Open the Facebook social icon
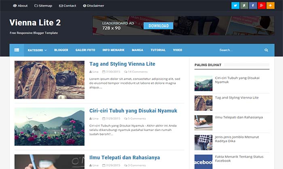The width and height of the screenshot is (283, 169). coord(253,6)
